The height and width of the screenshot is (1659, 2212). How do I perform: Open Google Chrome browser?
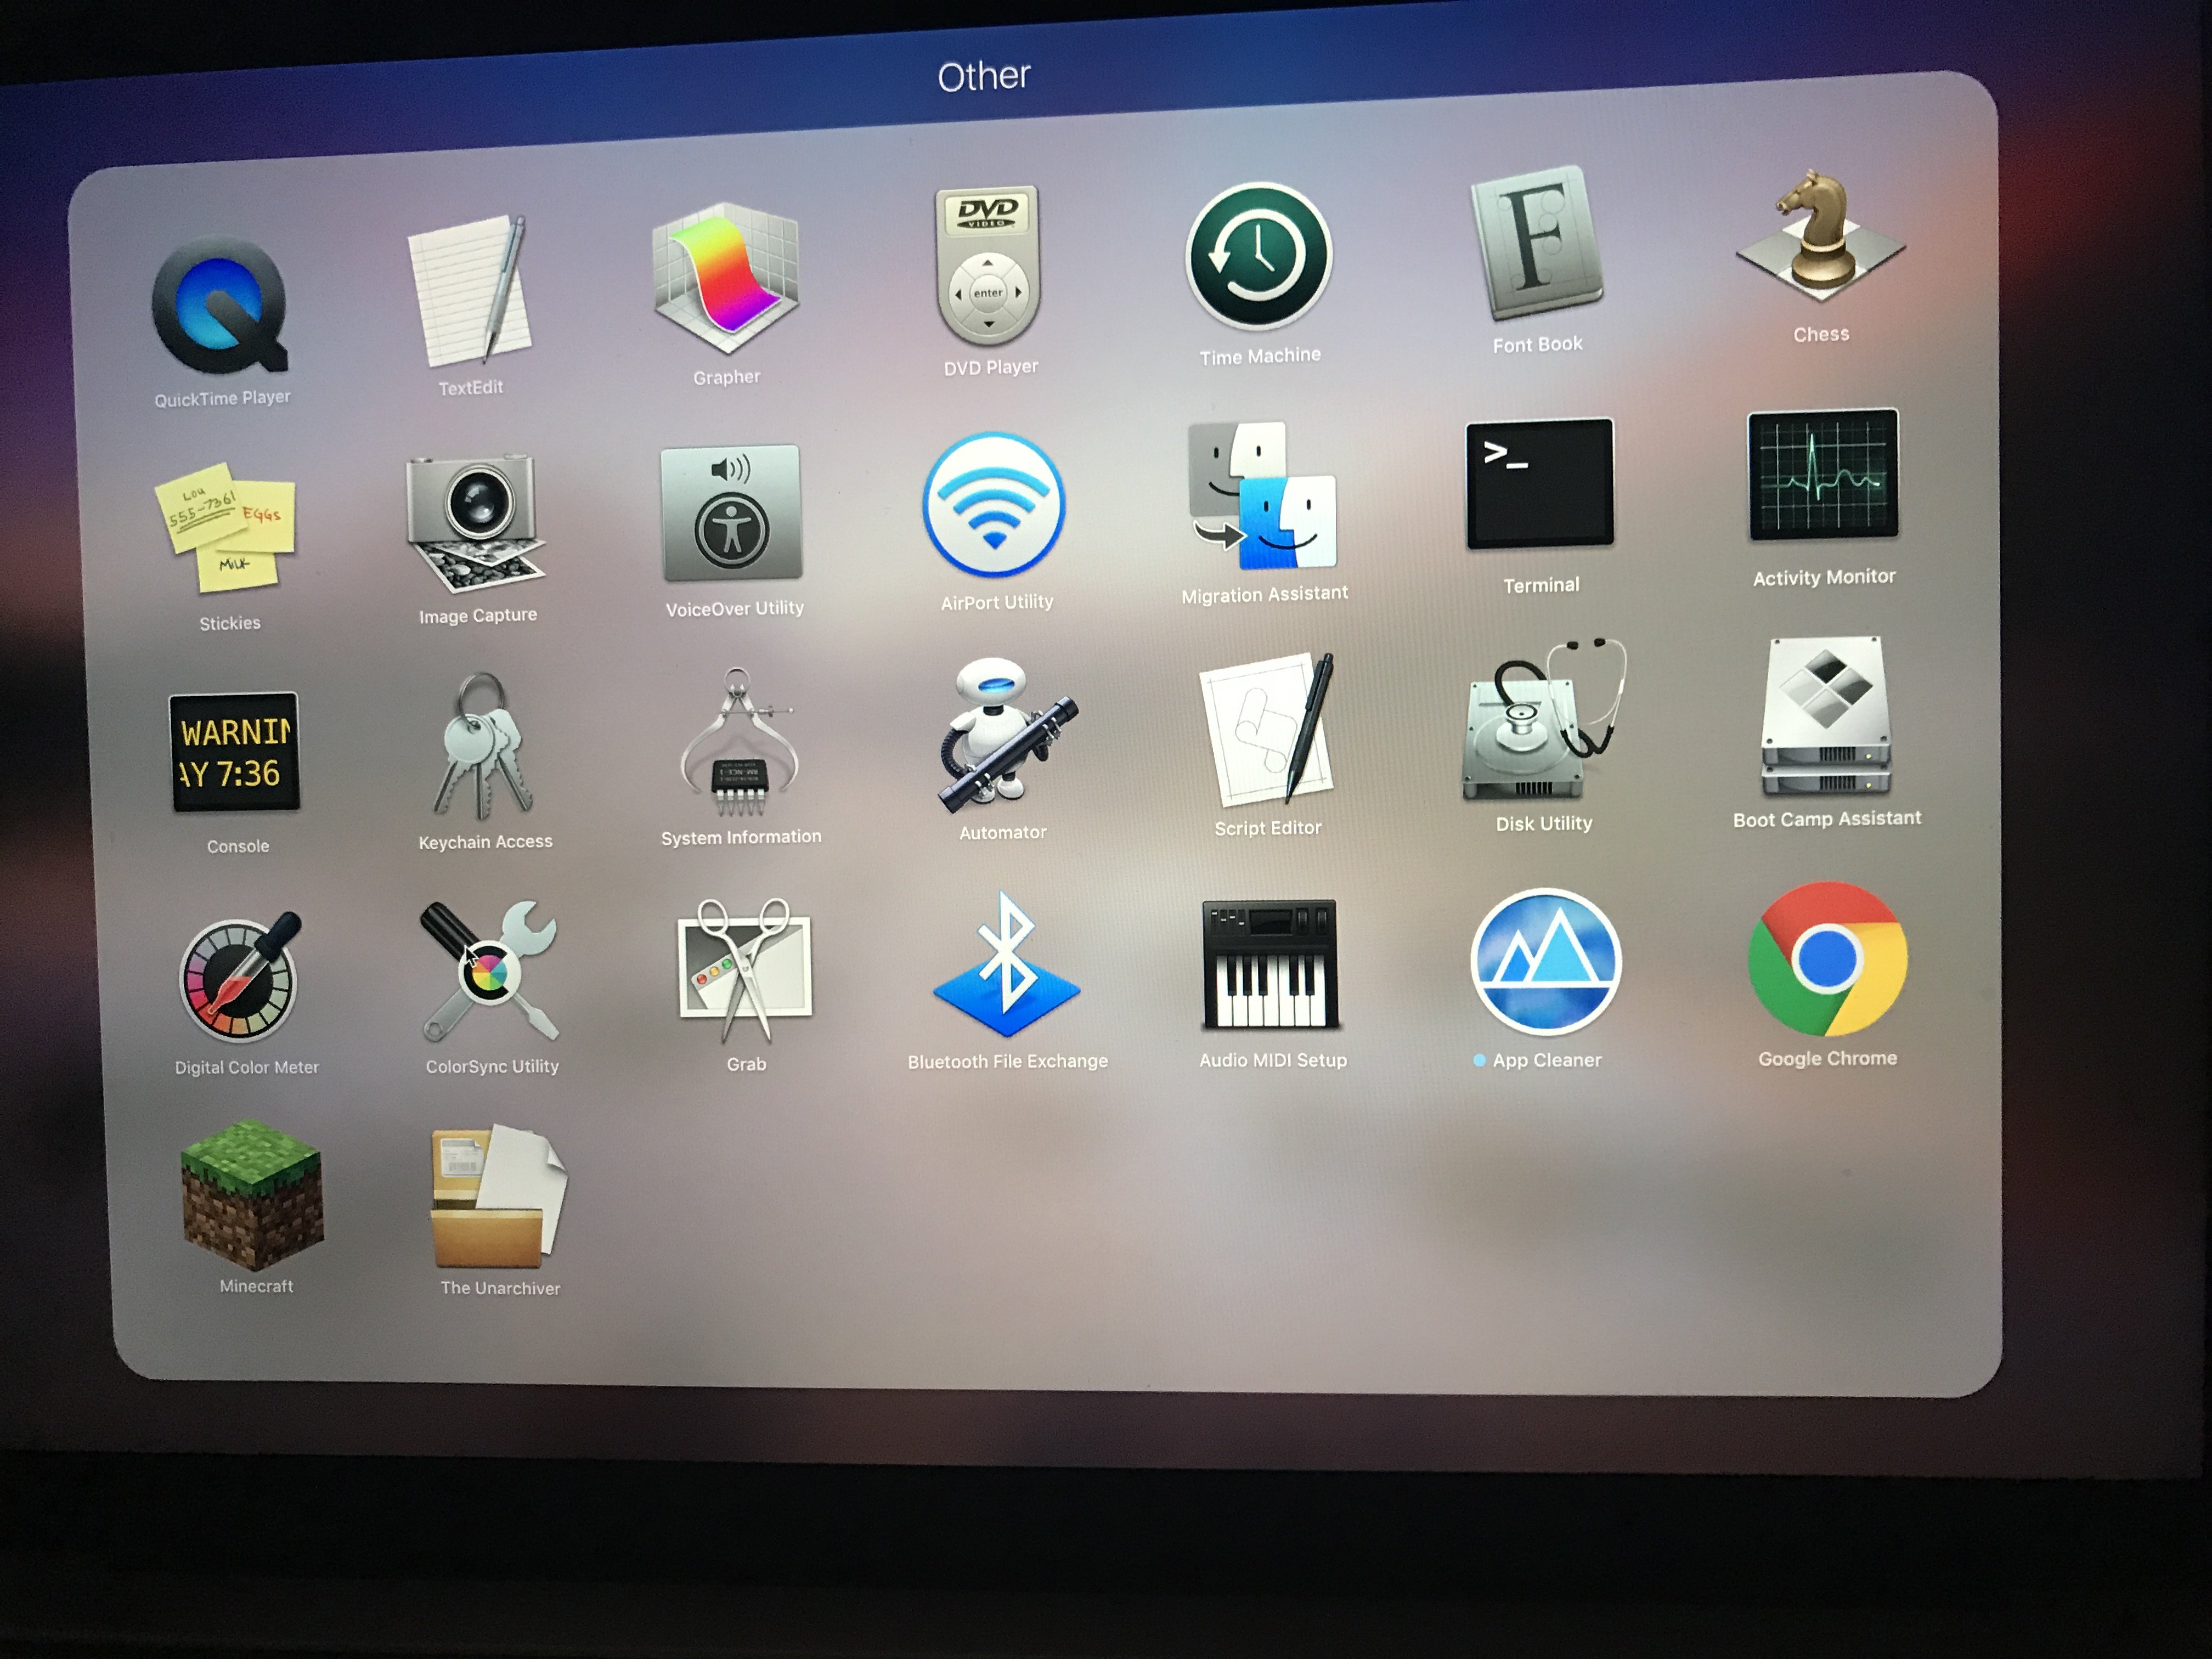1826,959
